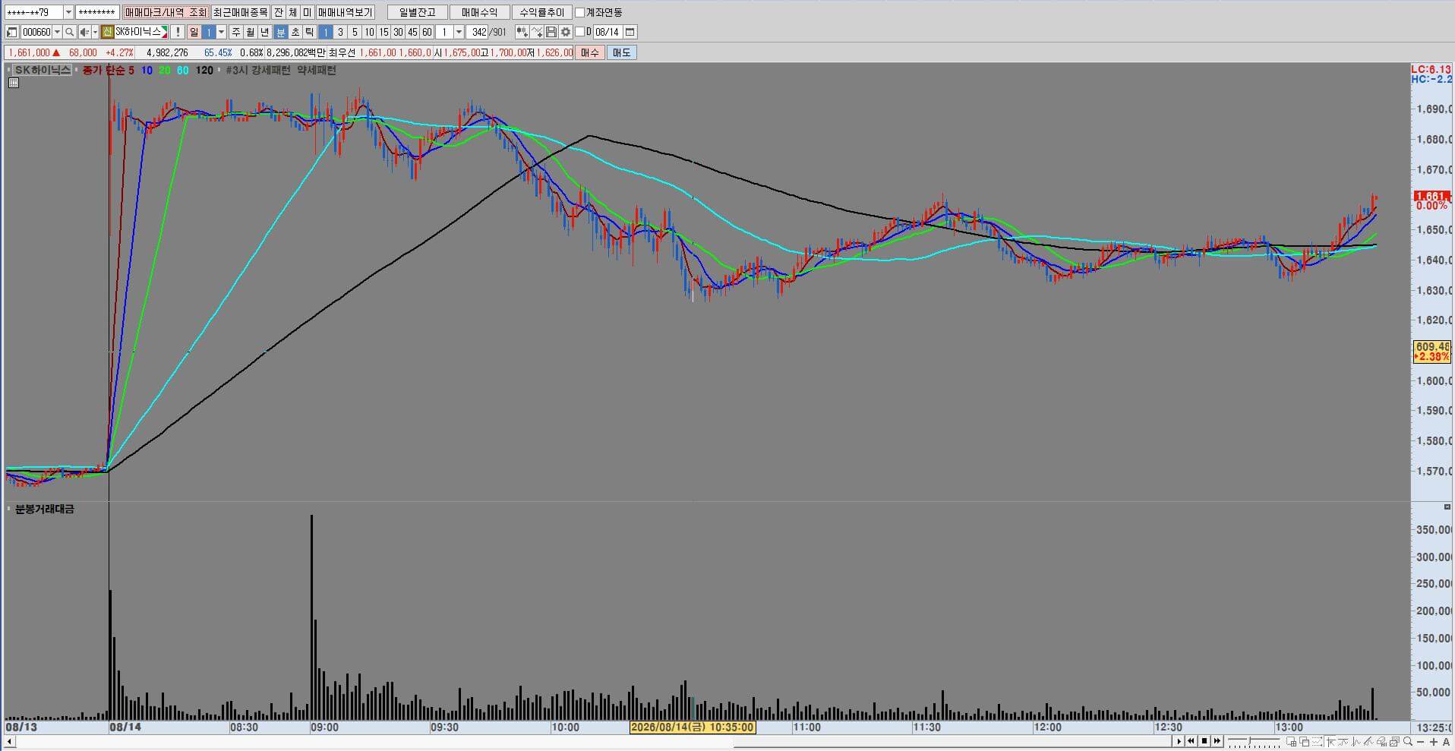This screenshot has width=1455, height=751.
Task: Click the stacked chart windows icon near magnifier
Action: pyautogui.click(x=1394, y=742)
